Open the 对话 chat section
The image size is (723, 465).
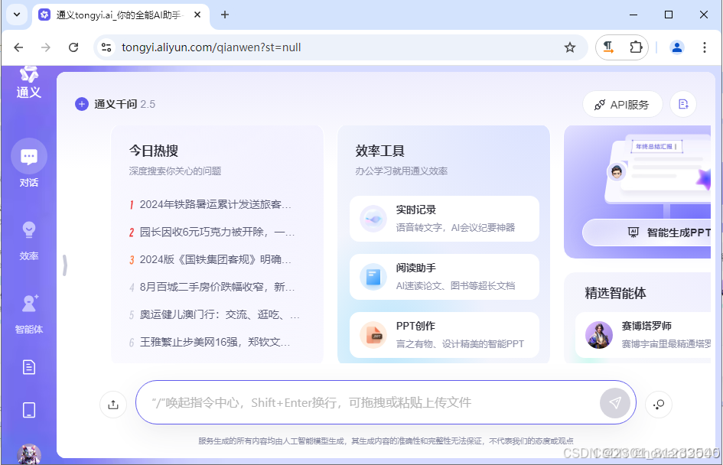[x=28, y=163]
